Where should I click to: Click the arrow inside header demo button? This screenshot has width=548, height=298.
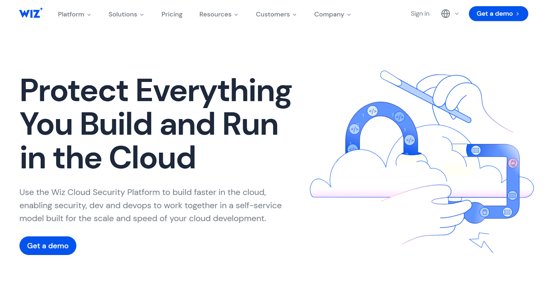tap(518, 14)
